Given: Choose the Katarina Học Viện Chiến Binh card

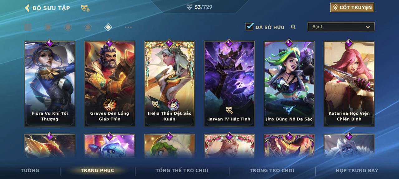Looking at the screenshot, I should [349, 84].
